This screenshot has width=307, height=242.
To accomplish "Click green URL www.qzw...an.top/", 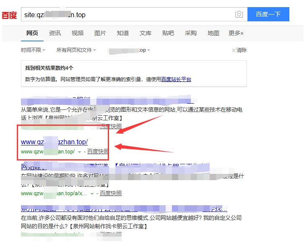I will [48, 152].
